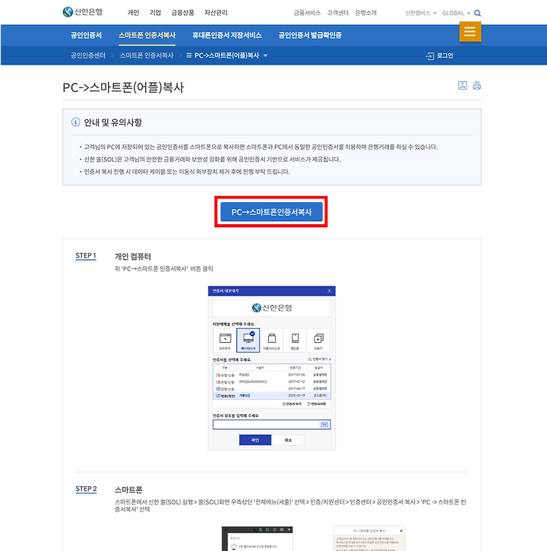This screenshot has width=547, height=551.
Task: Expand the 신한멤버스 dropdown
Action: [421, 13]
